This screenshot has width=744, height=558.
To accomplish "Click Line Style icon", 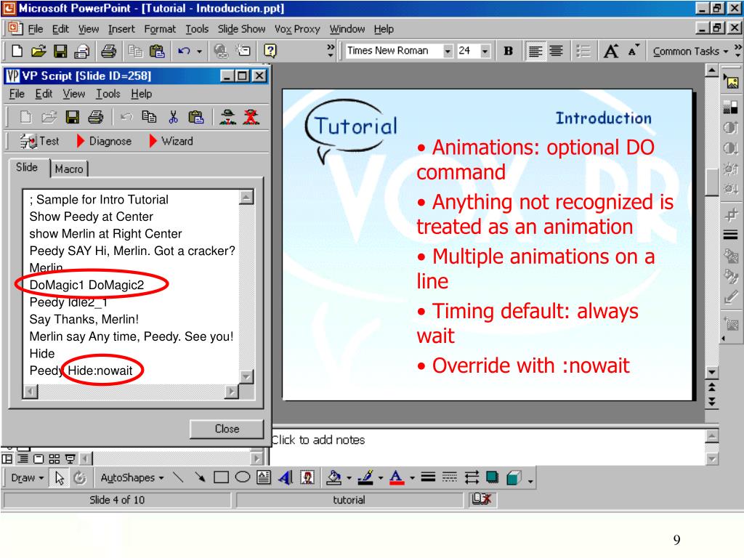I will tap(428, 477).
